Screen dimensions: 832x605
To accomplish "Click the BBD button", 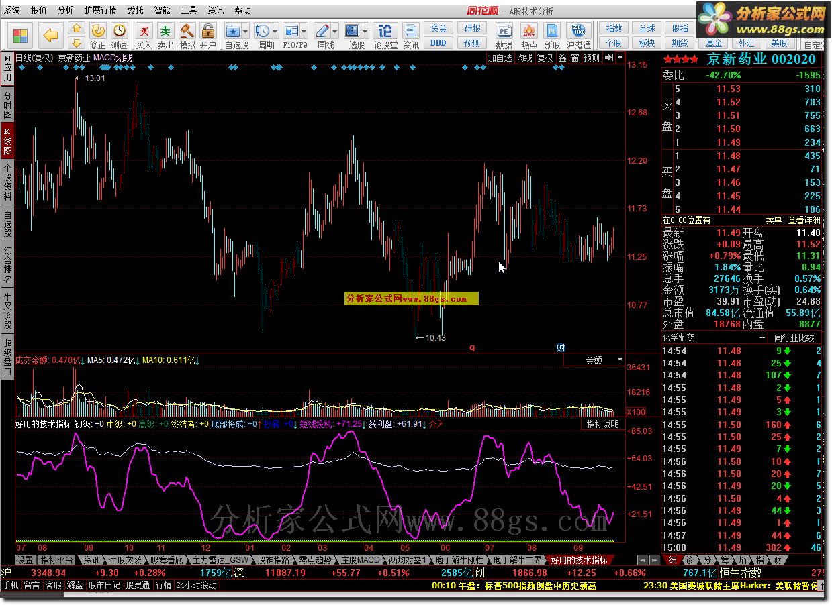I will [438, 42].
